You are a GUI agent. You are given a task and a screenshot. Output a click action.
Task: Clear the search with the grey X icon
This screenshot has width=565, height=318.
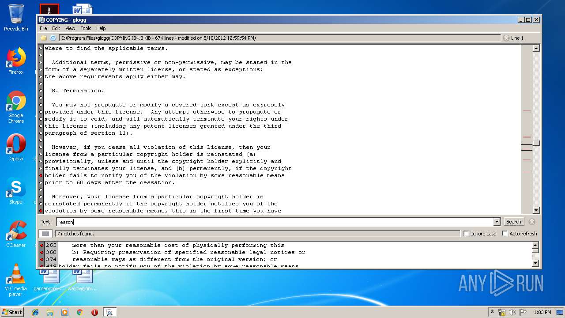click(532, 222)
